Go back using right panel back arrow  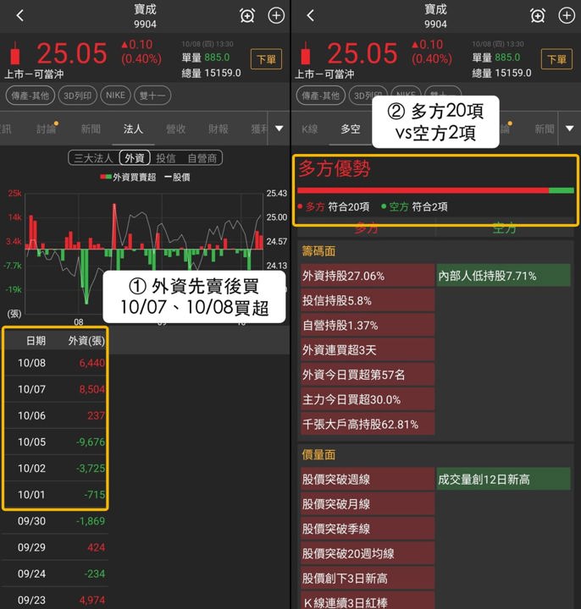coord(310,15)
